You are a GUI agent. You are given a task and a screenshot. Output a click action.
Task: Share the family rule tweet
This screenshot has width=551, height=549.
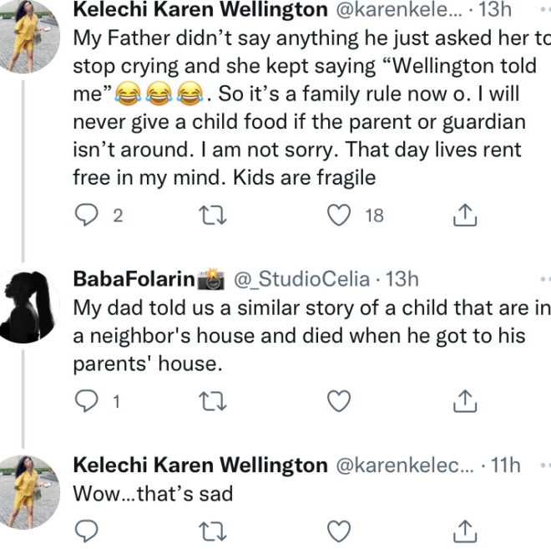(x=464, y=216)
